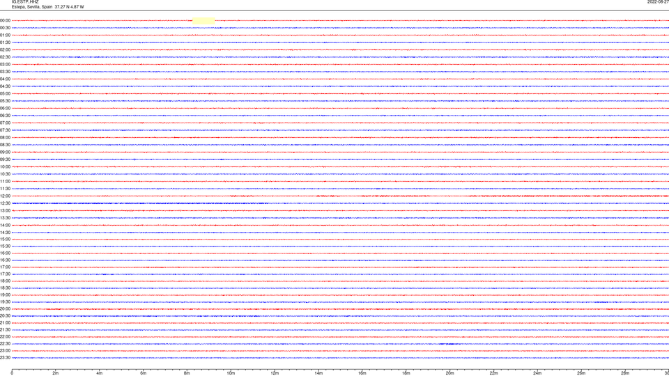Viewport: 669px width, 376px height.
Task: Select the '01:00' row label
Action: tap(5, 36)
